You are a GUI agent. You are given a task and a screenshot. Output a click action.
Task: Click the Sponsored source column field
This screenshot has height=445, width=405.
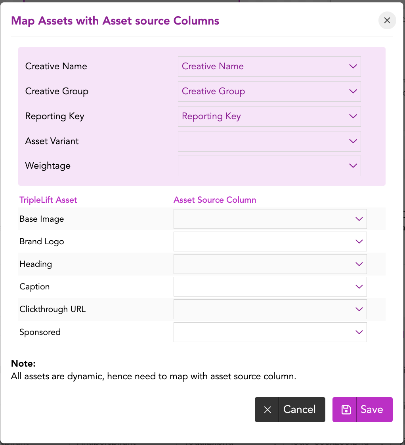pos(262,332)
